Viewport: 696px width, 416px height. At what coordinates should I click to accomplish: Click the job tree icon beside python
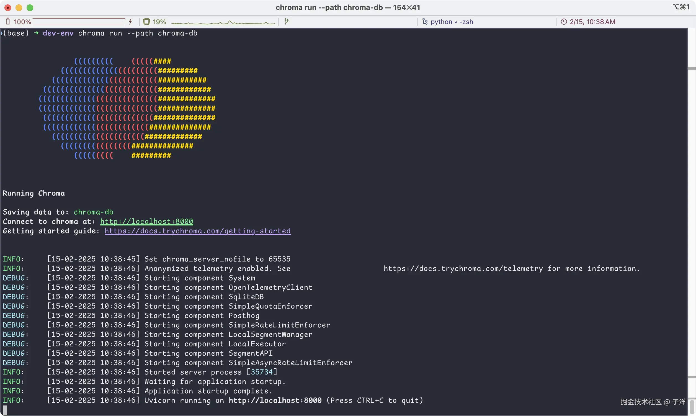click(425, 22)
